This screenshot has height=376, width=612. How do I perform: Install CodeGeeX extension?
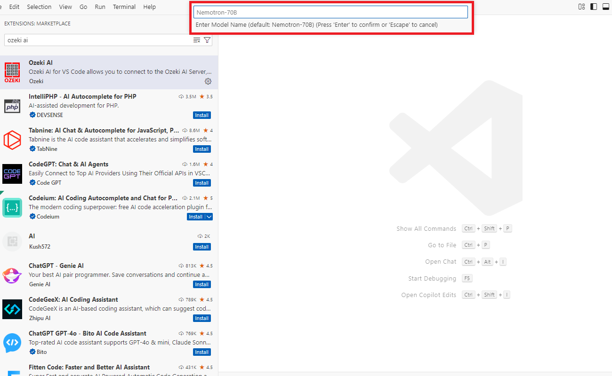(x=202, y=318)
